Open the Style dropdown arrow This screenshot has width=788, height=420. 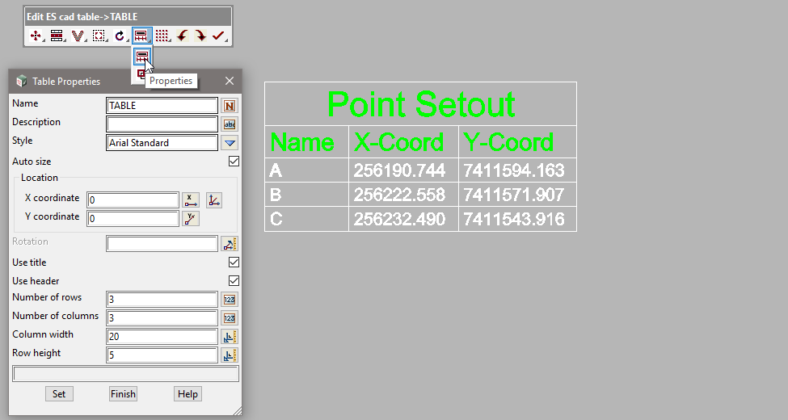tap(230, 143)
